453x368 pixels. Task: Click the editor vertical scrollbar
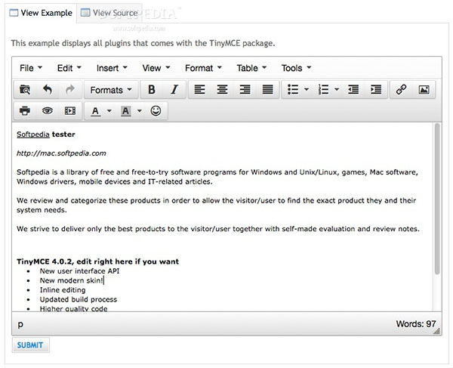(x=437, y=199)
